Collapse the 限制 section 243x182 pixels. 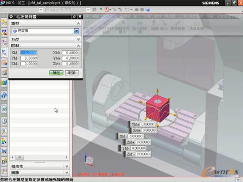(x=78, y=45)
